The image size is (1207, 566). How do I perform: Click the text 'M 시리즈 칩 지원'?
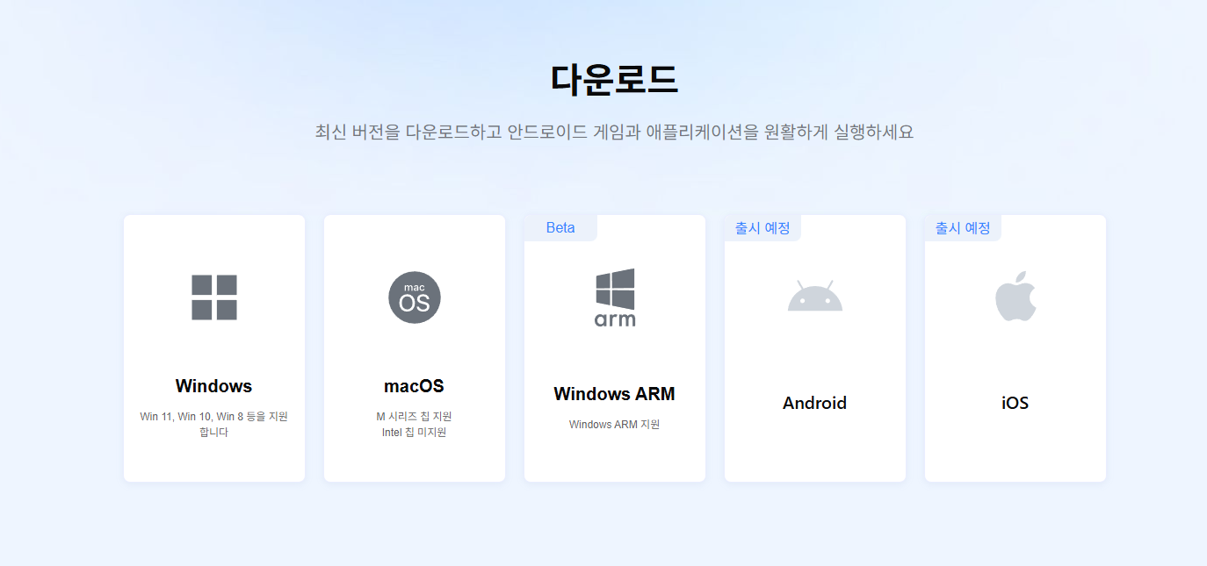point(415,416)
